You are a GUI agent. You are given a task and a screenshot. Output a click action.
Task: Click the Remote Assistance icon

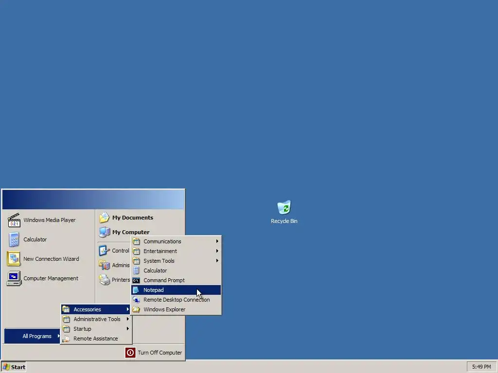coord(66,339)
